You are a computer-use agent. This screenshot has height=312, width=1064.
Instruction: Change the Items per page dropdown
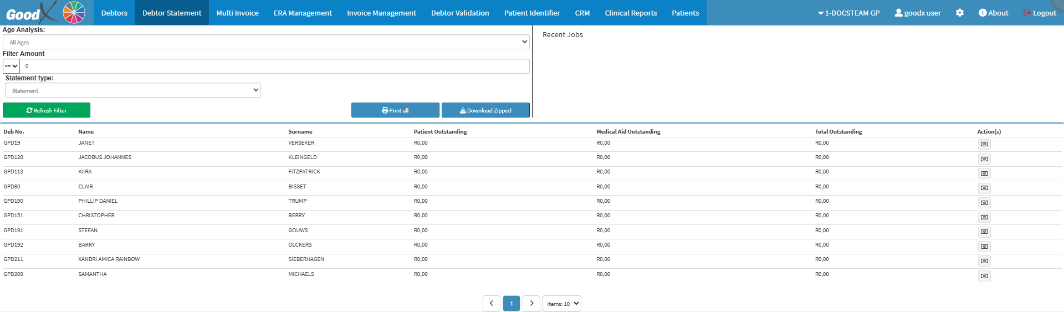562,304
